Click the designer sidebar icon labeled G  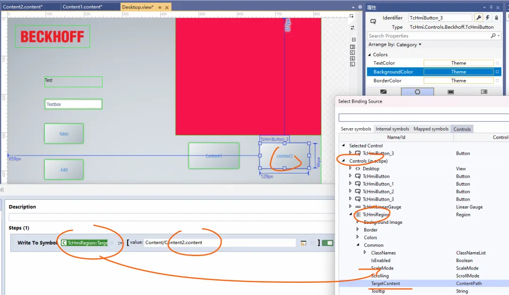click(x=353, y=58)
